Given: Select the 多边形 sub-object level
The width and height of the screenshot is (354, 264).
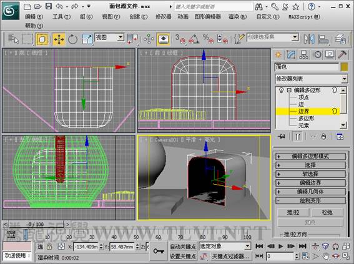Looking at the screenshot, I should click(x=307, y=119).
